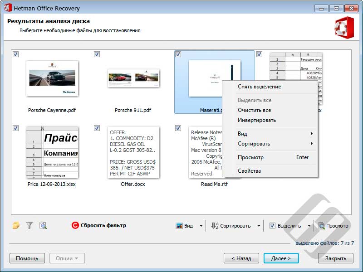Toggle the Offer.docx checkbox
363x272 pixels.
coord(97,128)
